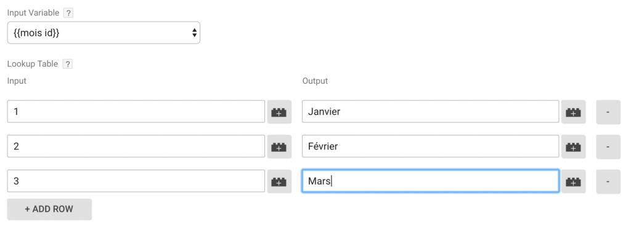Image resolution: width=631 pixels, height=227 pixels.
Task: Remove the Mars row
Action: (x=608, y=181)
